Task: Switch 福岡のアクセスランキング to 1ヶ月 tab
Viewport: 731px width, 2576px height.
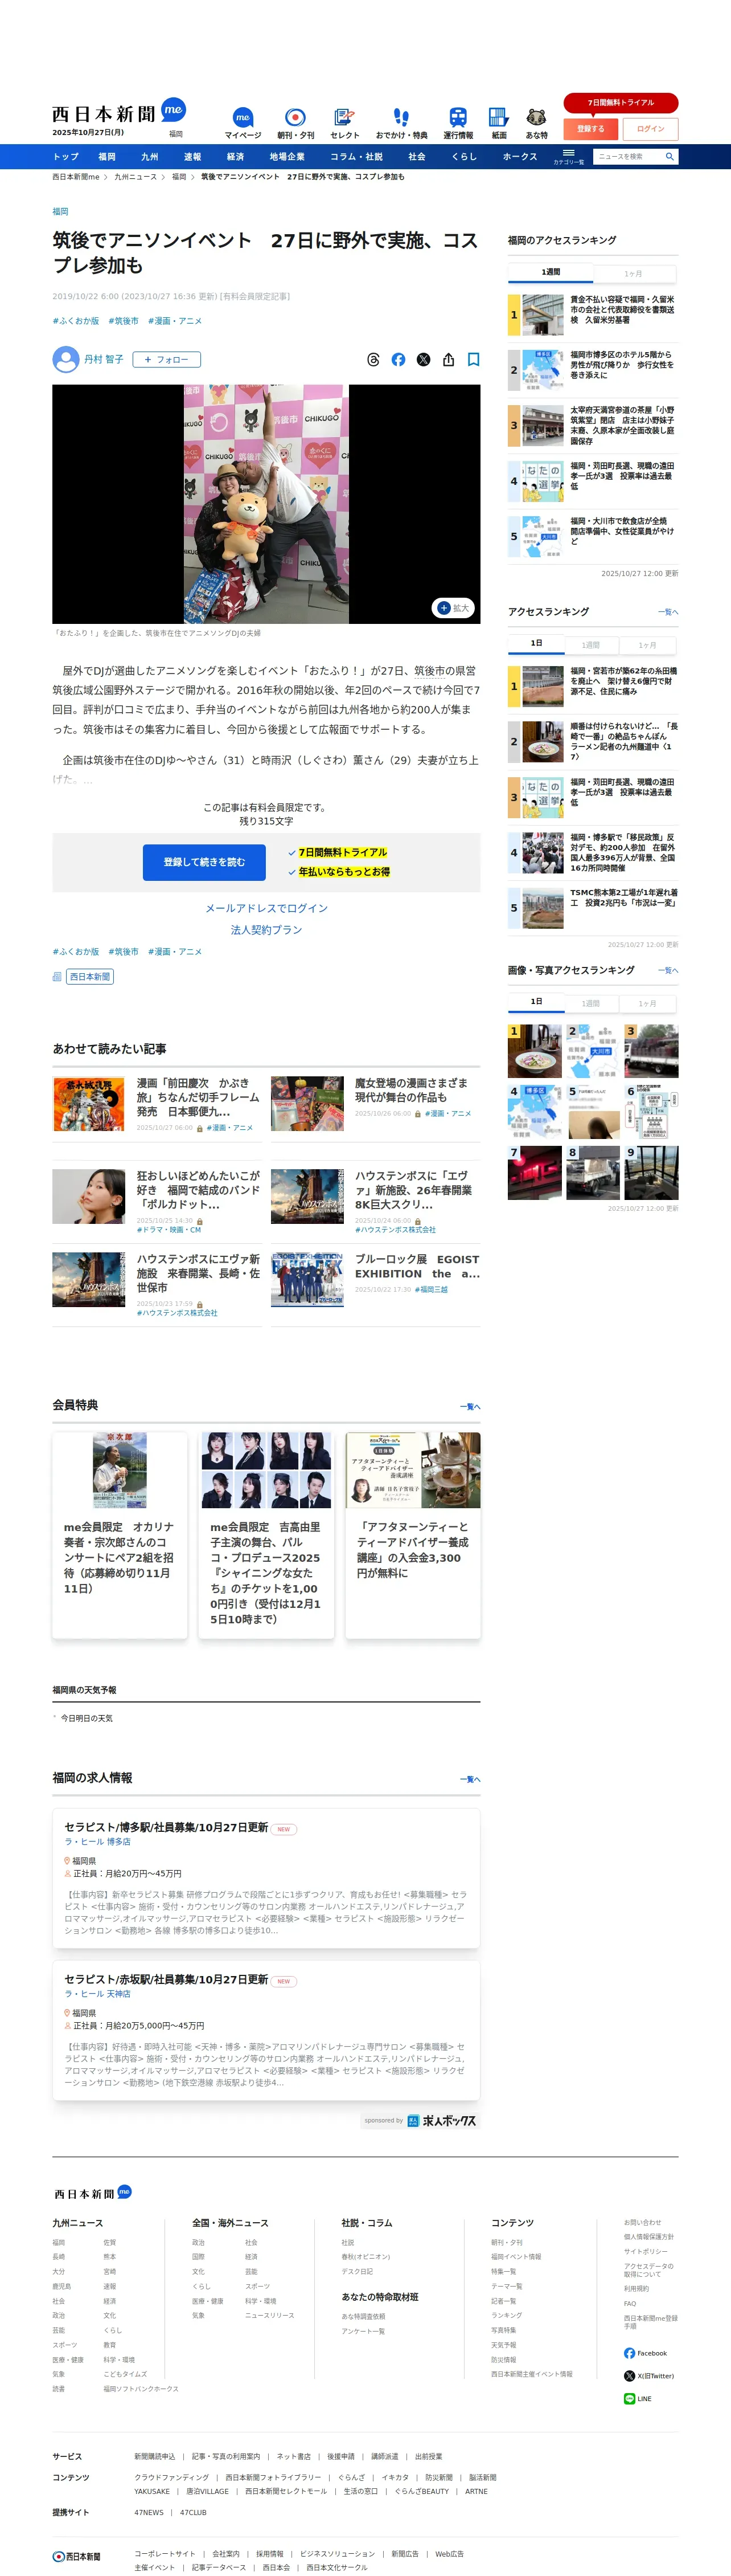Action: pos(634,273)
